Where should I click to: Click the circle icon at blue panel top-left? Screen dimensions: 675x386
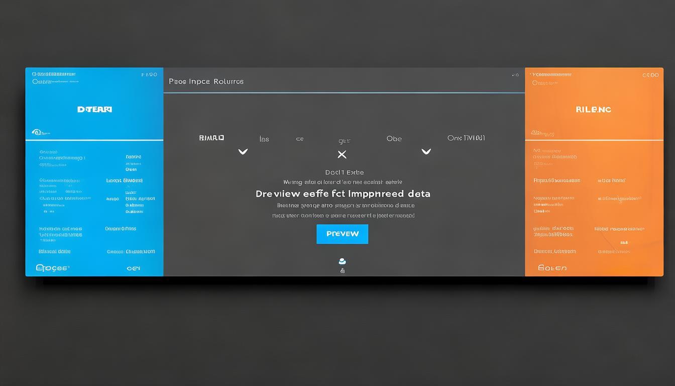point(35,74)
